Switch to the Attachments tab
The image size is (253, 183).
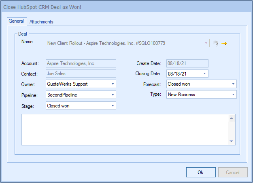click(41, 22)
